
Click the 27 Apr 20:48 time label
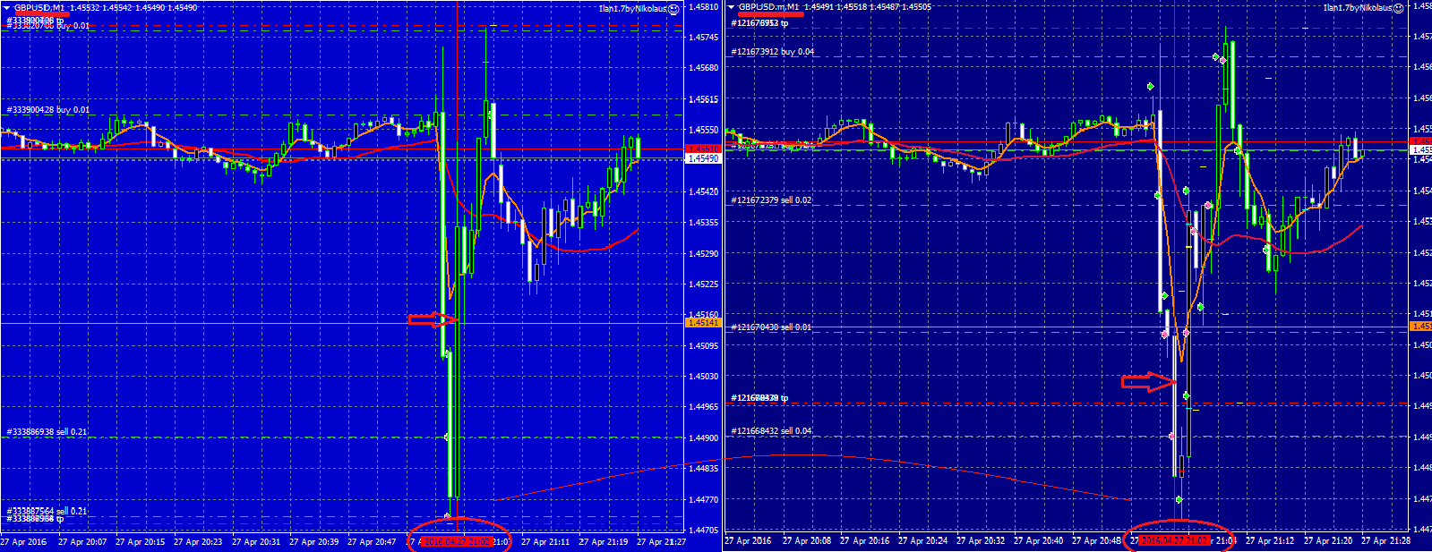(x=1096, y=541)
